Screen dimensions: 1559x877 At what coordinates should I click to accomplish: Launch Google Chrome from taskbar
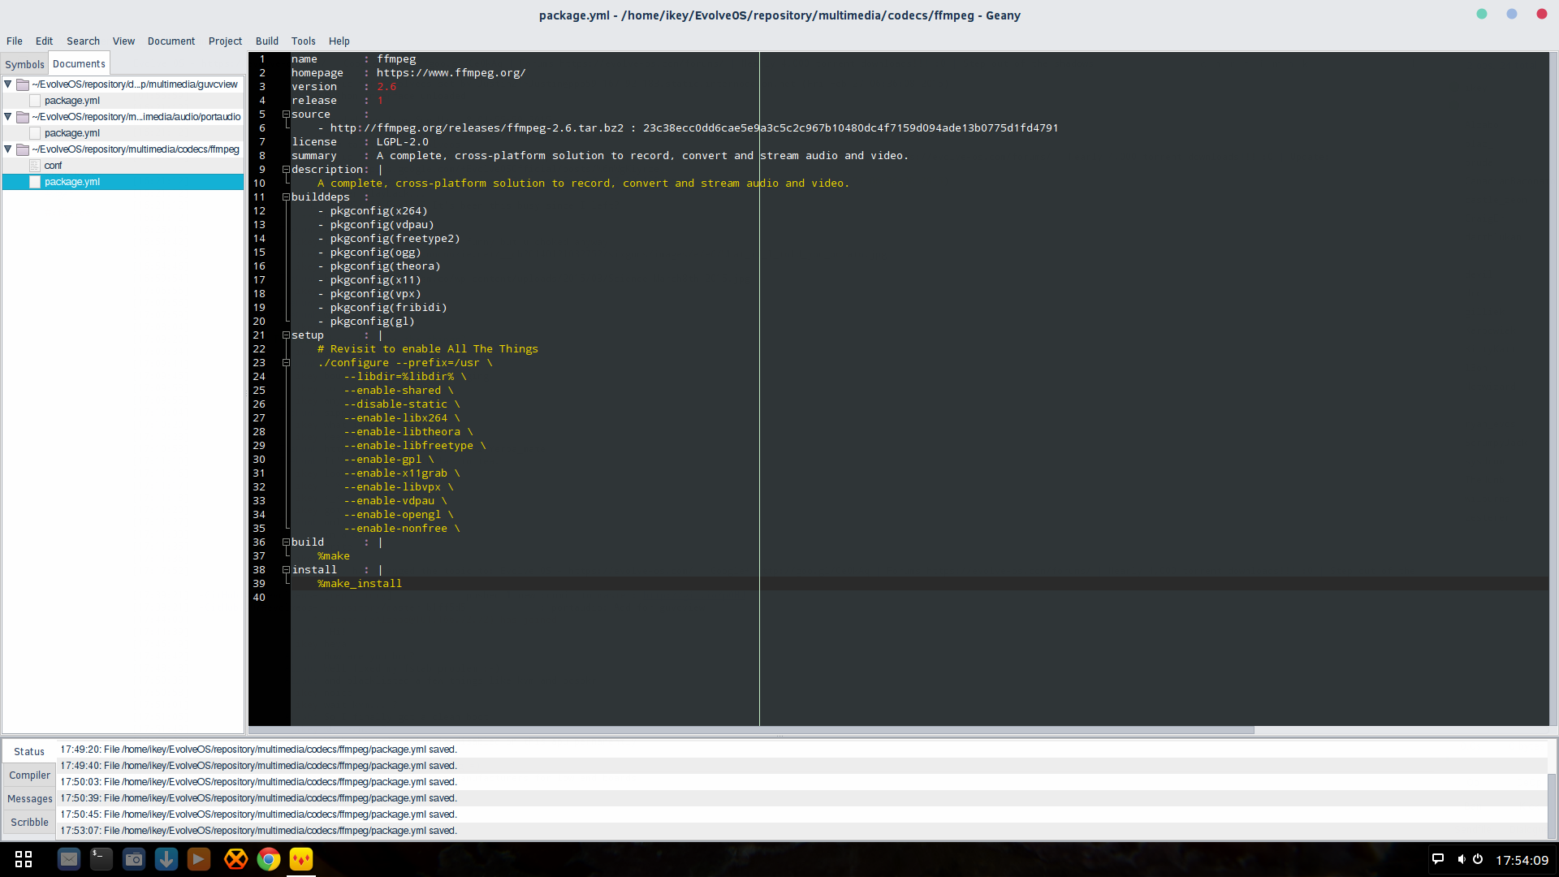[269, 859]
